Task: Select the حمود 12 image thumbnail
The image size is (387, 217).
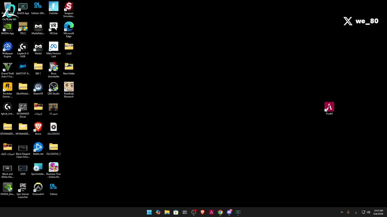Action: tap(54, 109)
